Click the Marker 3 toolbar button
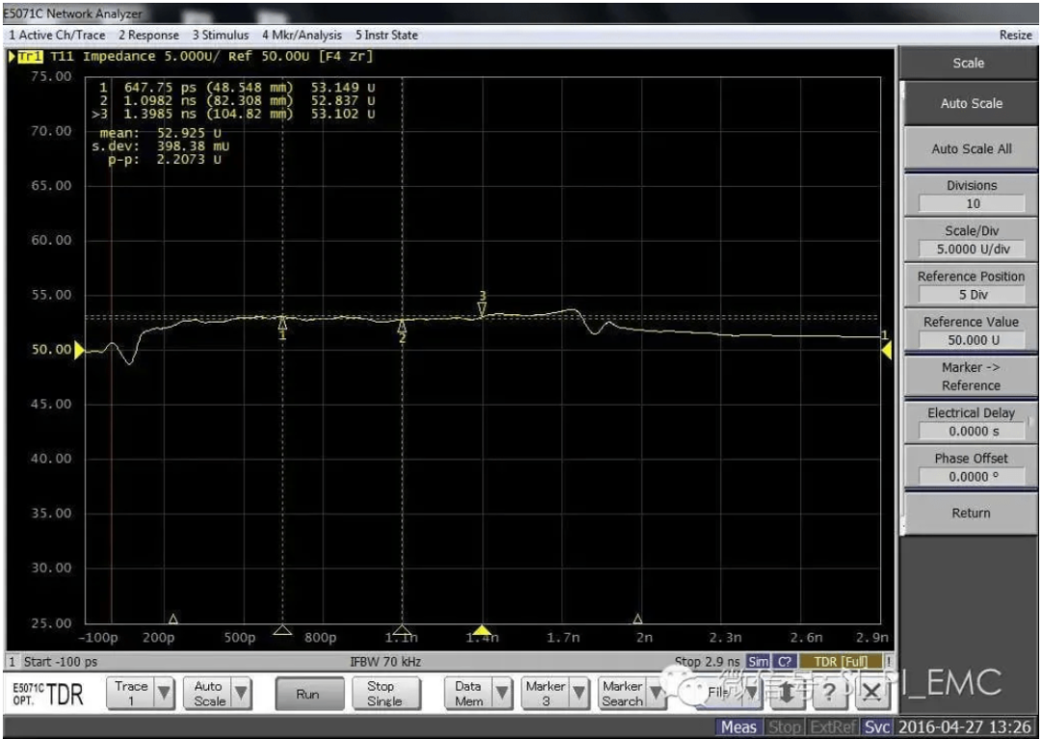The image size is (1041, 739). (546, 694)
